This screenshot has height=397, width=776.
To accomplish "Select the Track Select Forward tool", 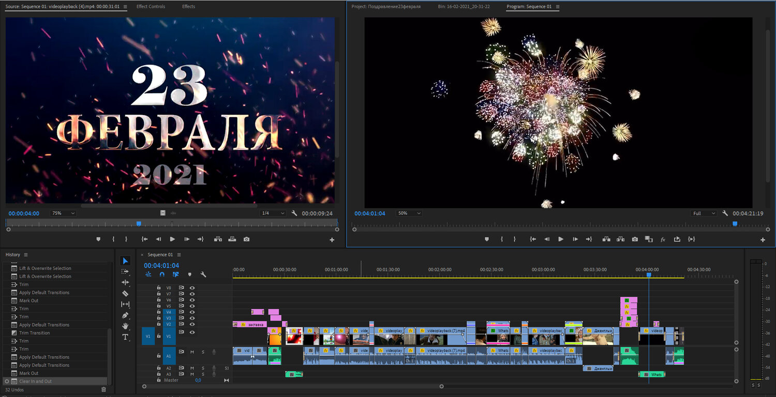I will click(x=125, y=272).
